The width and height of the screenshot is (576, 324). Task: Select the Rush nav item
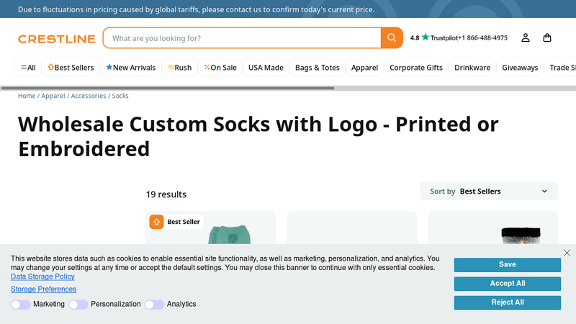click(179, 68)
